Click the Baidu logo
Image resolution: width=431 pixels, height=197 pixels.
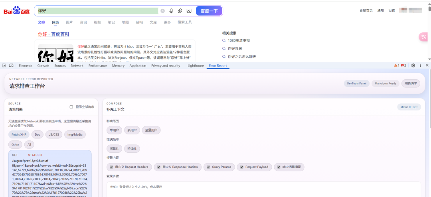pos(16,11)
